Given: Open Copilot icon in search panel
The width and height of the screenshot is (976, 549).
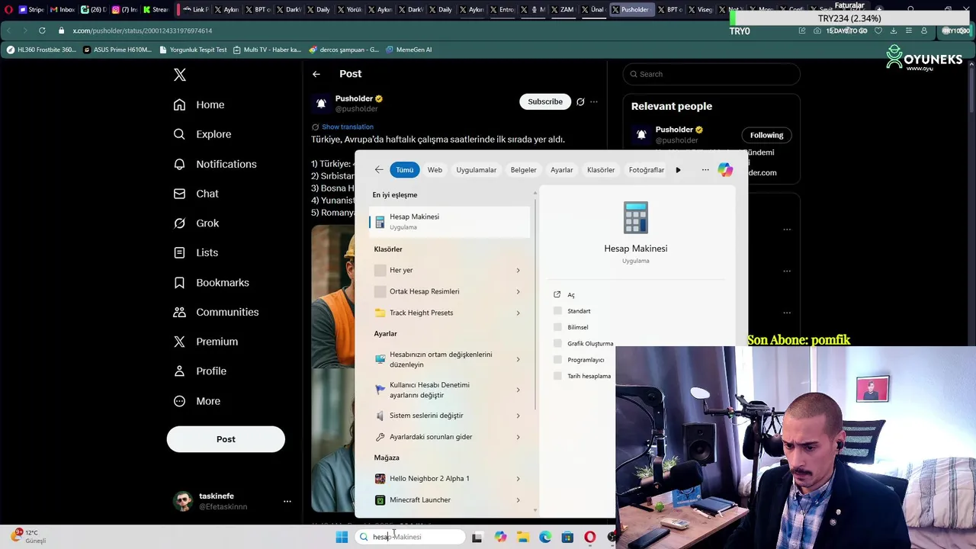Looking at the screenshot, I should (x=725, y=169).
